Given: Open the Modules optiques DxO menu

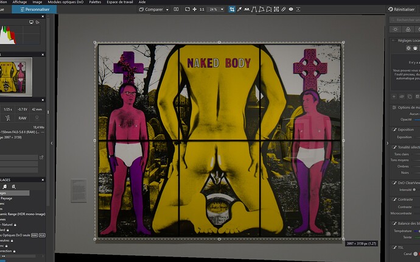Looking at the screenshot, I should pyautogui.click(x=66, y=2).
